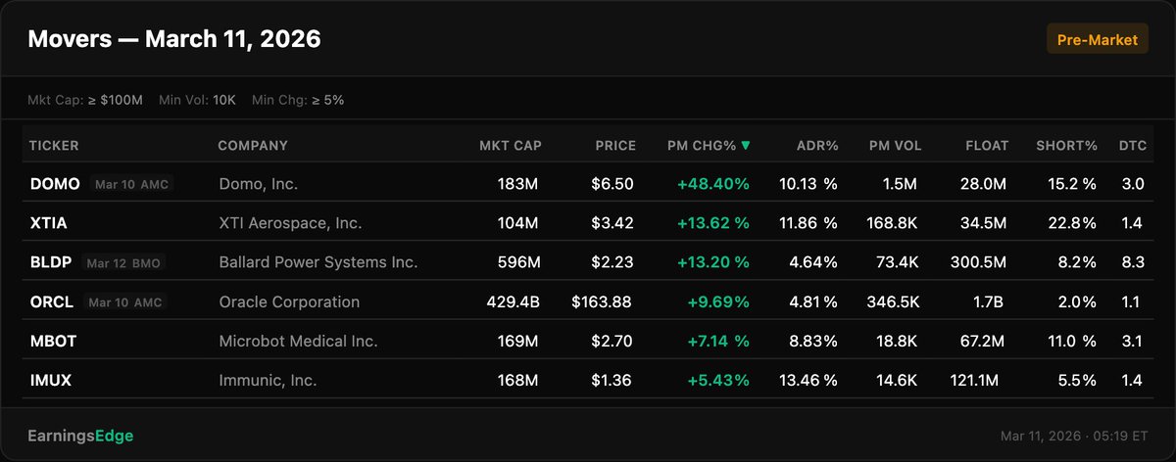1176x462 pixels.
Task: Click the Pre-Market badge
Action: click(1097, 40)
